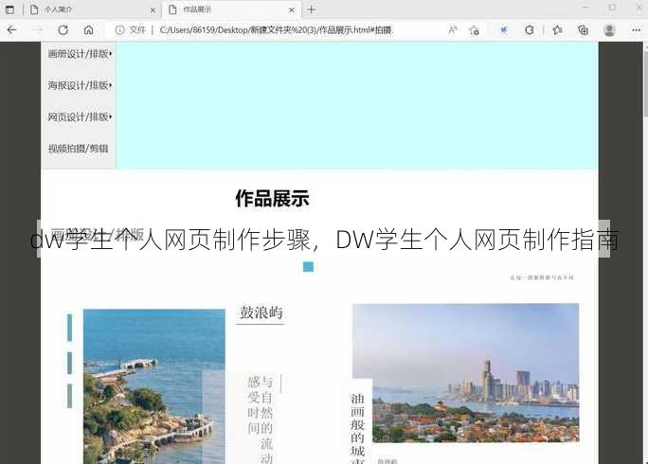The height and width of the screenshot is (464, 648).
Task: Open the user profile avatar
Action: pyautogui.click(x=609, y=29)
